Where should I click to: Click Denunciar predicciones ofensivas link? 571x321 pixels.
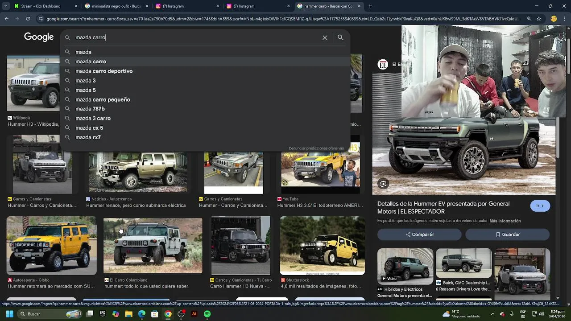pyautogui.click(x=316, y=148)
